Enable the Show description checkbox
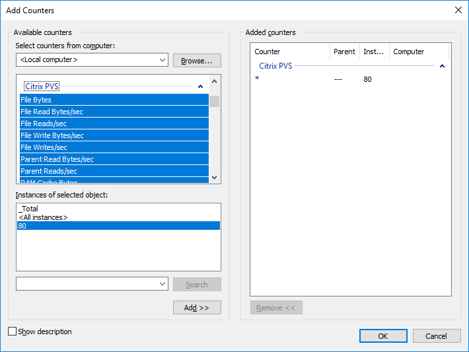469x352 pixels. (13, 332)
